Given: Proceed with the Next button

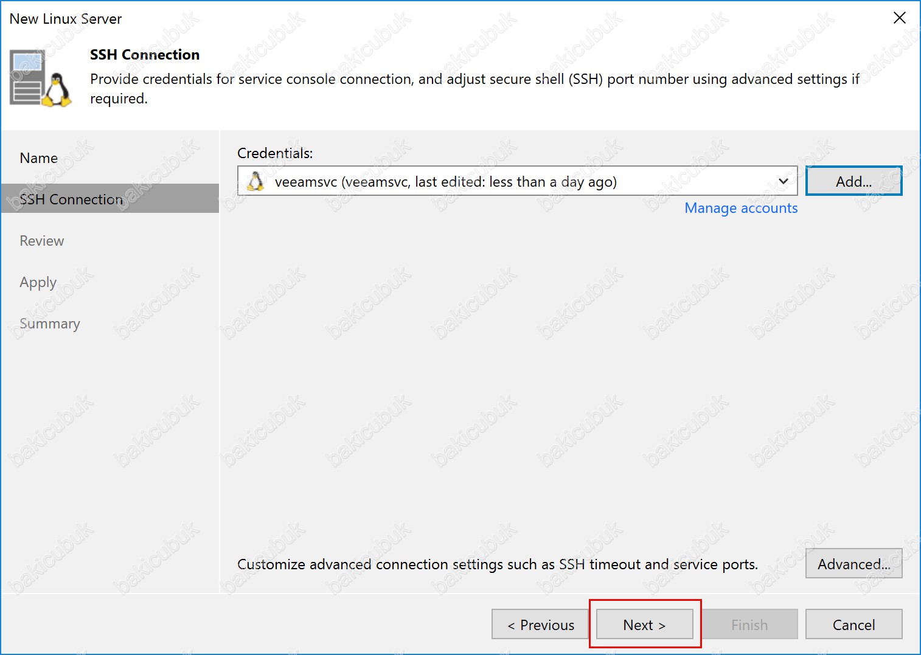Looking at the screenshot, I should pos(644,625).
